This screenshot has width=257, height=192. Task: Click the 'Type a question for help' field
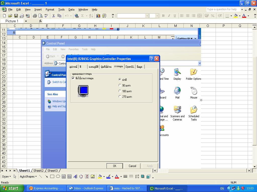[223, 9]
